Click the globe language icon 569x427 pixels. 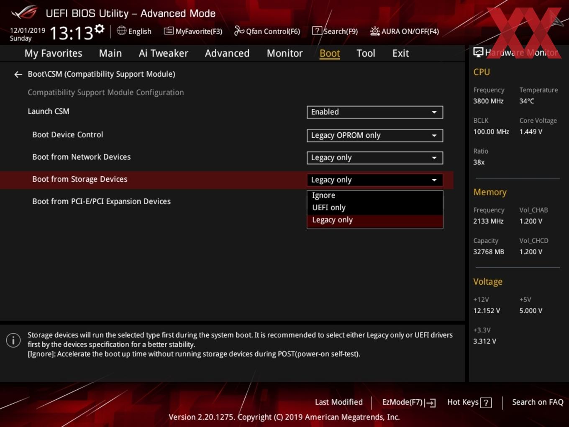pyautogui.click(x=121, y=31)
